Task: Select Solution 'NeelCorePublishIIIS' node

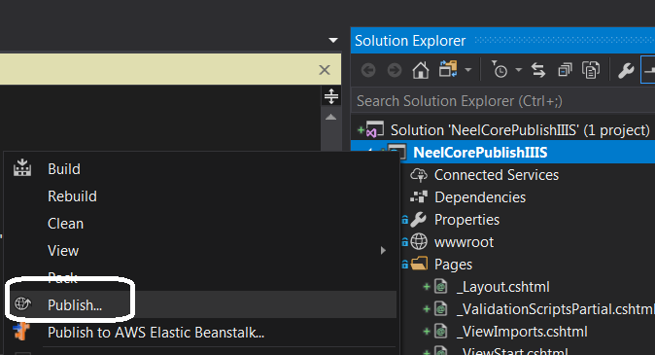Action: tap(520, 130)
